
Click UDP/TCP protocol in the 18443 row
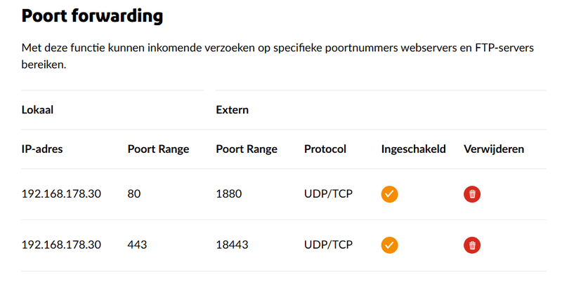(328, 245)
